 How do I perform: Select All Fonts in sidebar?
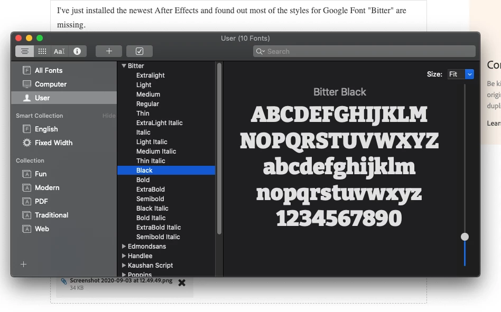(x=64, y=71)
